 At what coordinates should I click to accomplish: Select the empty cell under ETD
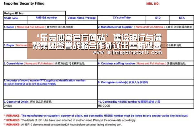[158, 22]
